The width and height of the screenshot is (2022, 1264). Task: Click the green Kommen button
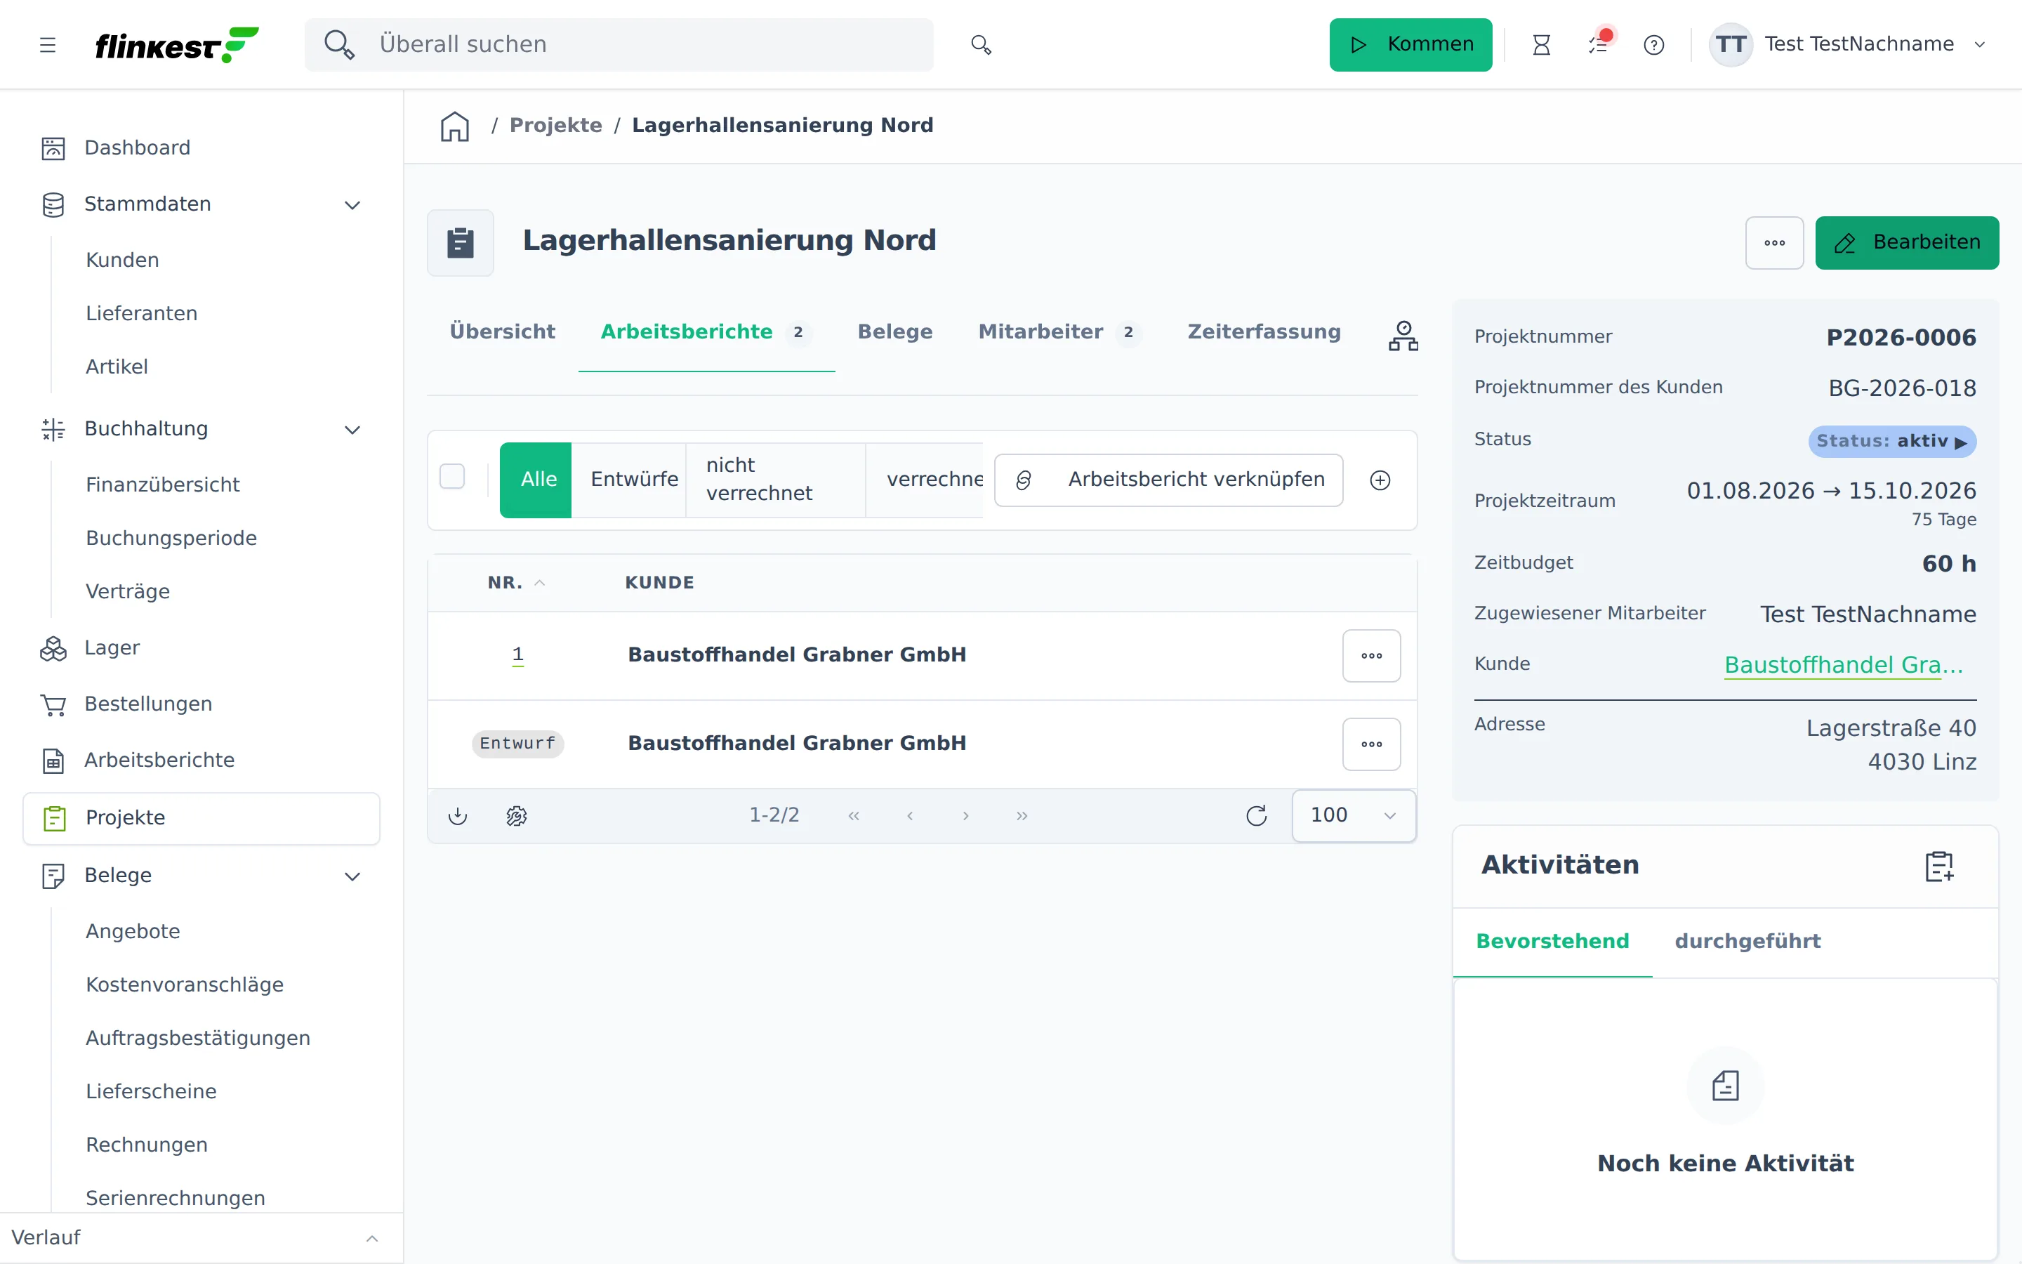point(1410,44)
